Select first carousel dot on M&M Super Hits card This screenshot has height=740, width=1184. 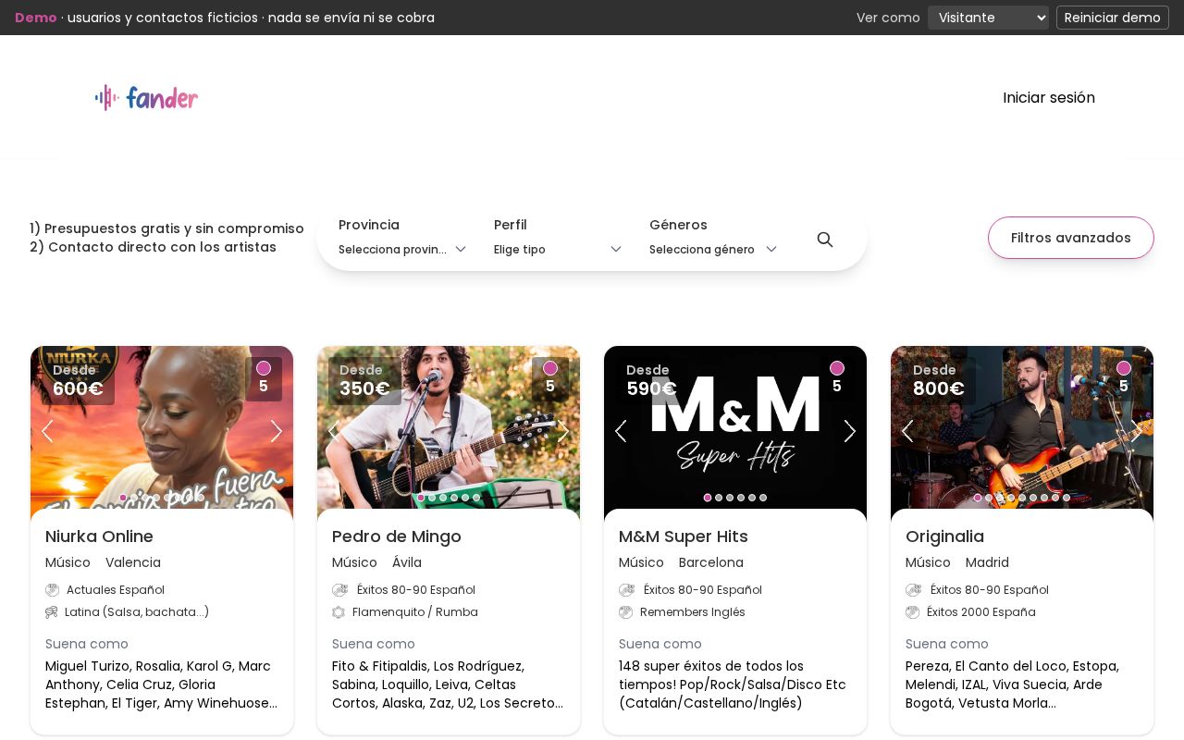[708, 498]
